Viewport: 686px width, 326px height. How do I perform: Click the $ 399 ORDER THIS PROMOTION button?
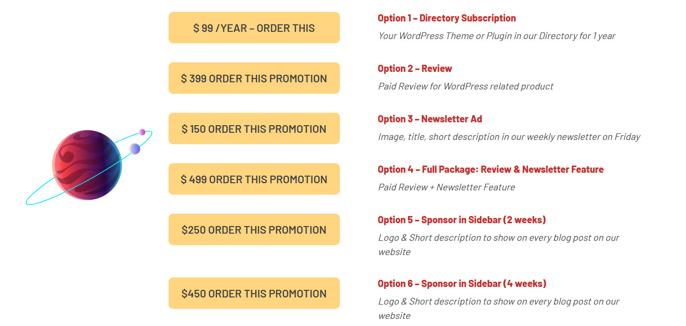click(254, 78)
